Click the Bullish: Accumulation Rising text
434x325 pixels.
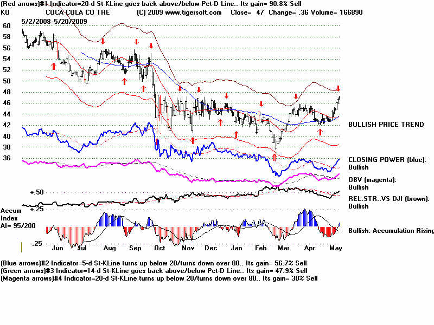coord(391,231)
